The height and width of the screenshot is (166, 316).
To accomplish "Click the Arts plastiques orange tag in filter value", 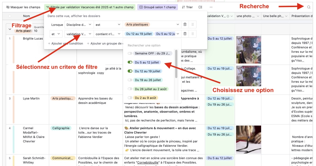I will click(137, 25).
